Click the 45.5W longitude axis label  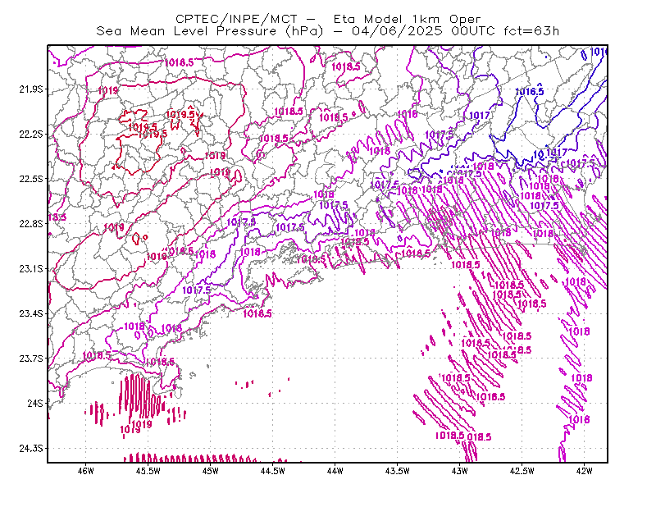[x=148, y=471]
